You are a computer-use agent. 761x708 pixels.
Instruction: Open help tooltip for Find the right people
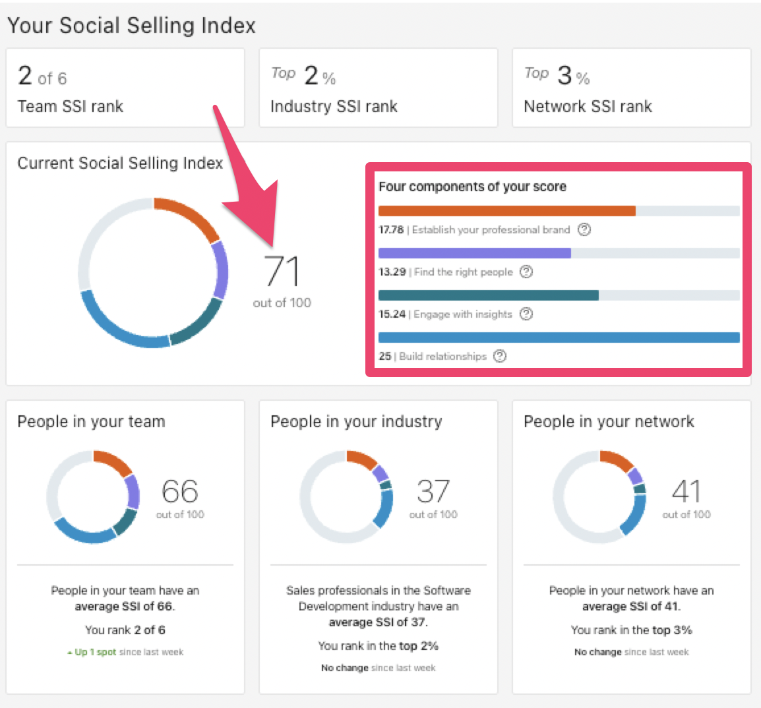pyautogui.click(x=526, y=272)
